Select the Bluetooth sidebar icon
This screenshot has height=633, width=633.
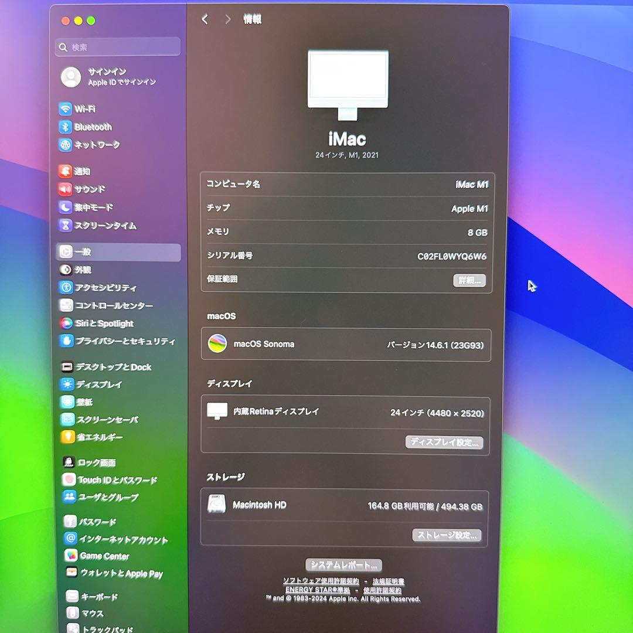coord(66,127)
